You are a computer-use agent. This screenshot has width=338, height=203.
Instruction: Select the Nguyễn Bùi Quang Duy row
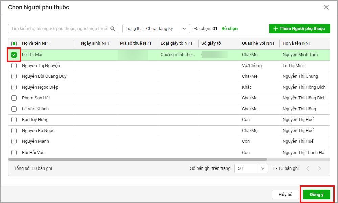click(44, 76)
